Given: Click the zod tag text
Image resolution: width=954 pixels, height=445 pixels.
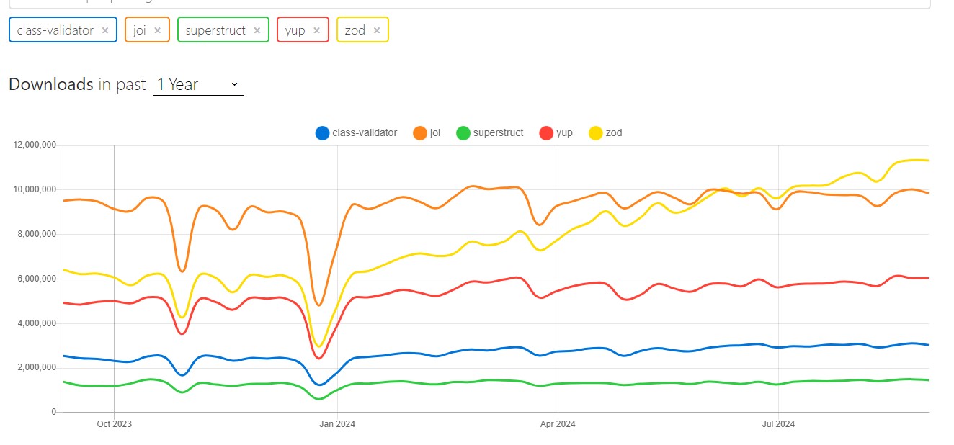Looking at the screenshot, I should [355, 30].
